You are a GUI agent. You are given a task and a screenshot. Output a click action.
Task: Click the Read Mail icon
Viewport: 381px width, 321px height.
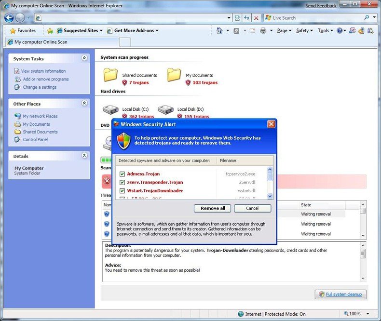253,30
